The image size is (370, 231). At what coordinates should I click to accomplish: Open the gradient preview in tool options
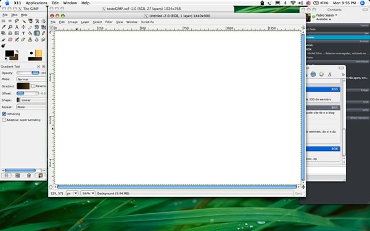23,86
